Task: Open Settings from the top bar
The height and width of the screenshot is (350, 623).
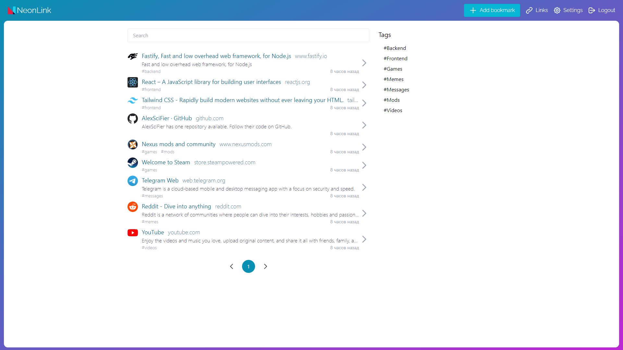Action: pyautogui.click(x=568, y=10)
